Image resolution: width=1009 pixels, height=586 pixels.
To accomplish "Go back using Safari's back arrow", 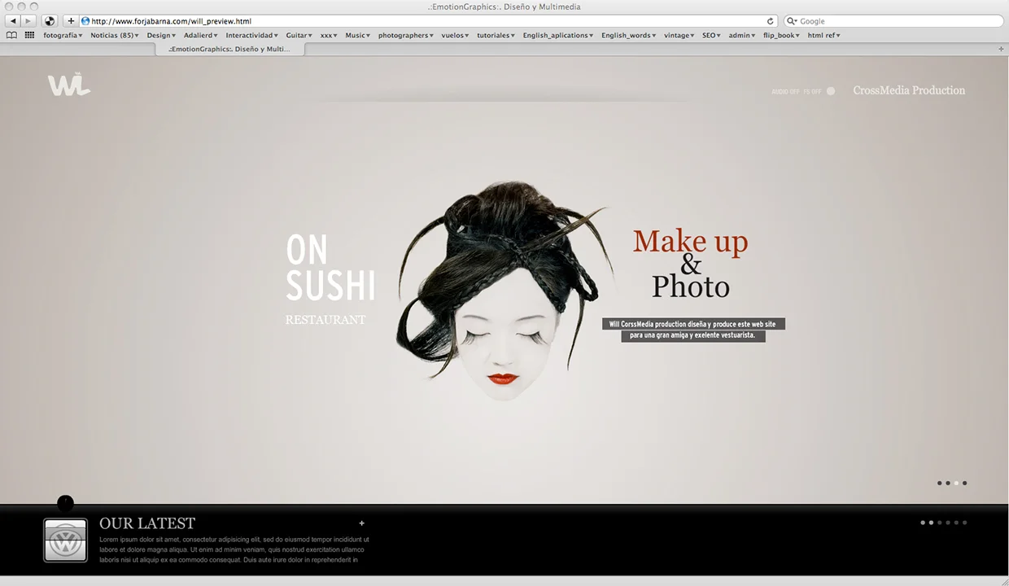I will pyautogui.click(x=13, y=21).
